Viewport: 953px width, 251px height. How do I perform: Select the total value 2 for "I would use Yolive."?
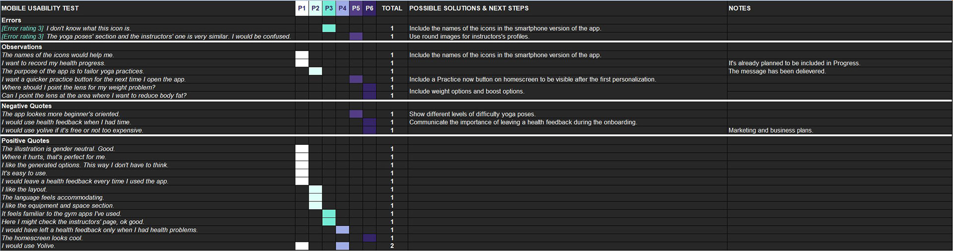pyautogui.click(x=392, y=246)
